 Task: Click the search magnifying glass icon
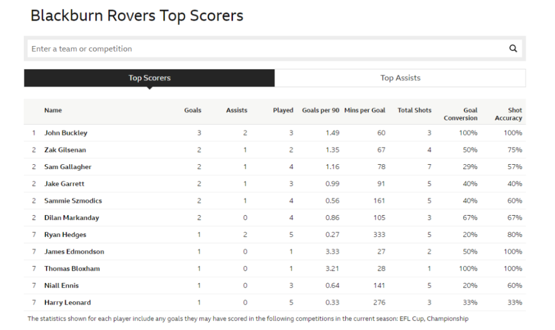pyautogui.click(x=513, y=48)
